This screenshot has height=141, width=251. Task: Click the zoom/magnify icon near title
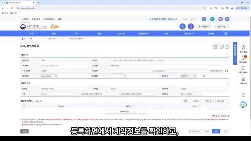[x=227, y=46]
